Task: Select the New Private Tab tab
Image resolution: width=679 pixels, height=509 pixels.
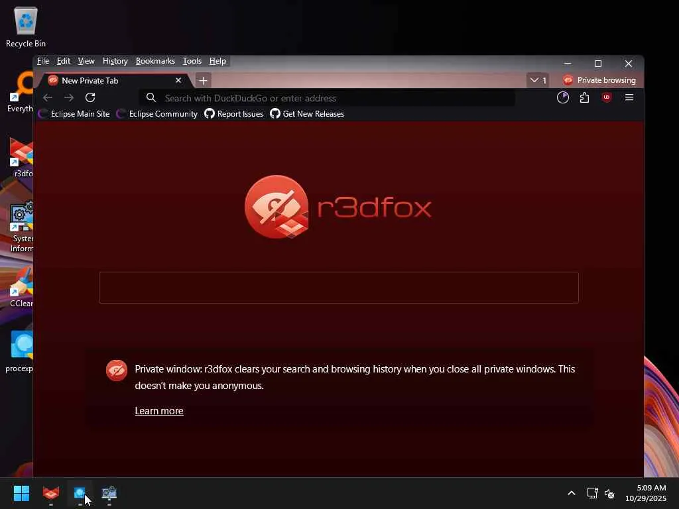Action: pyautogui.click(x=113, y=80)
